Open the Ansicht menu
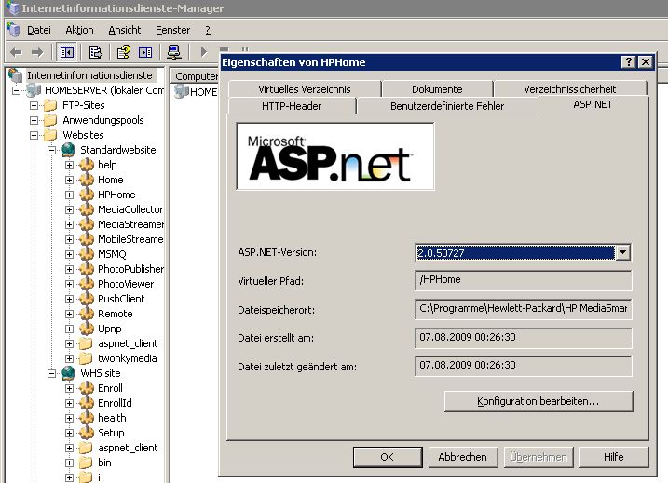The image size is (668, 483). click(125, 30)
